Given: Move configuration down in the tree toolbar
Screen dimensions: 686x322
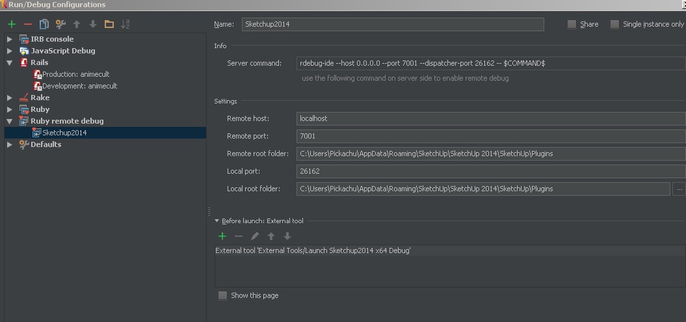Looking at the screenshot, I should click(x=93, y=24).
